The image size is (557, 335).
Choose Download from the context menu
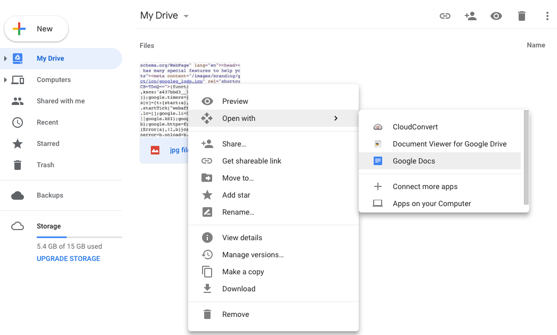pyautogui.click(x=273, y=289)
